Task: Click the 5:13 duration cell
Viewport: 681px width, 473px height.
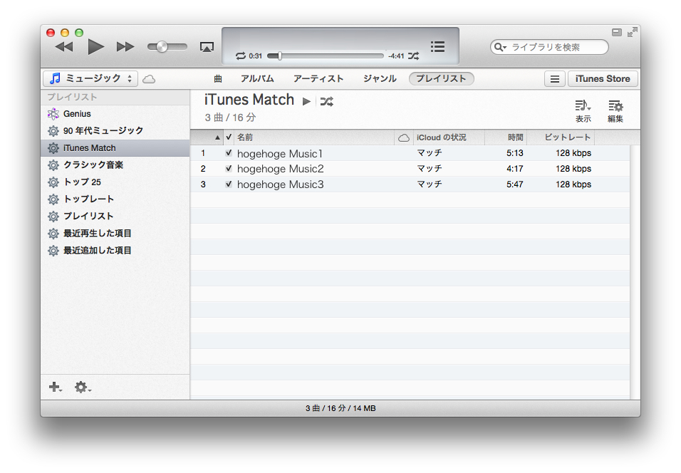Action: click(x=514, y=153)
